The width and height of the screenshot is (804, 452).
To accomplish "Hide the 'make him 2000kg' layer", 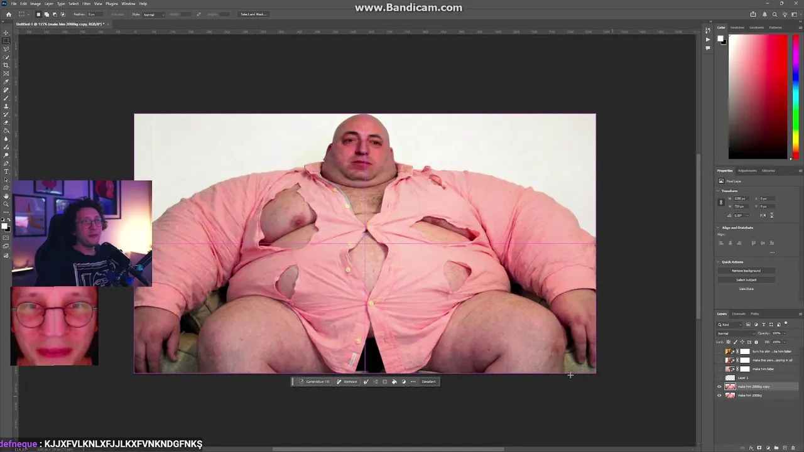I will tap(719, 395).
